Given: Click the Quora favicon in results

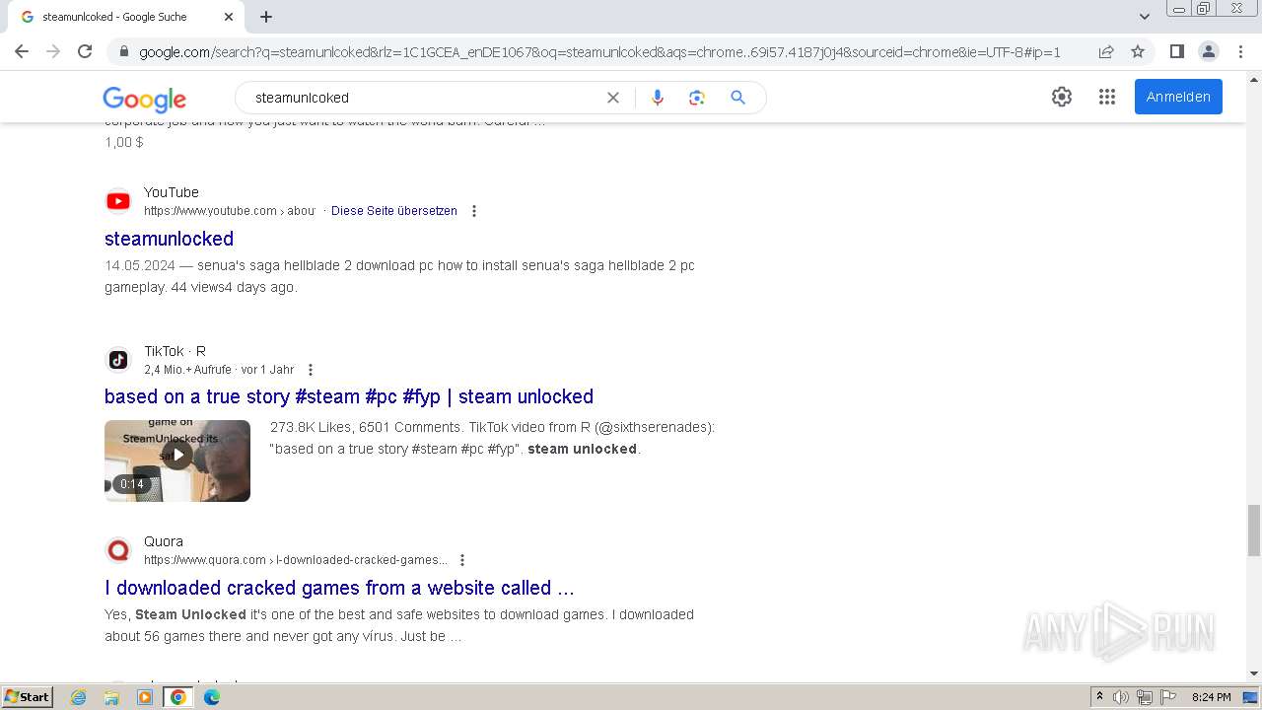Looking at the screenshot, I should click(x=118, y=550).
